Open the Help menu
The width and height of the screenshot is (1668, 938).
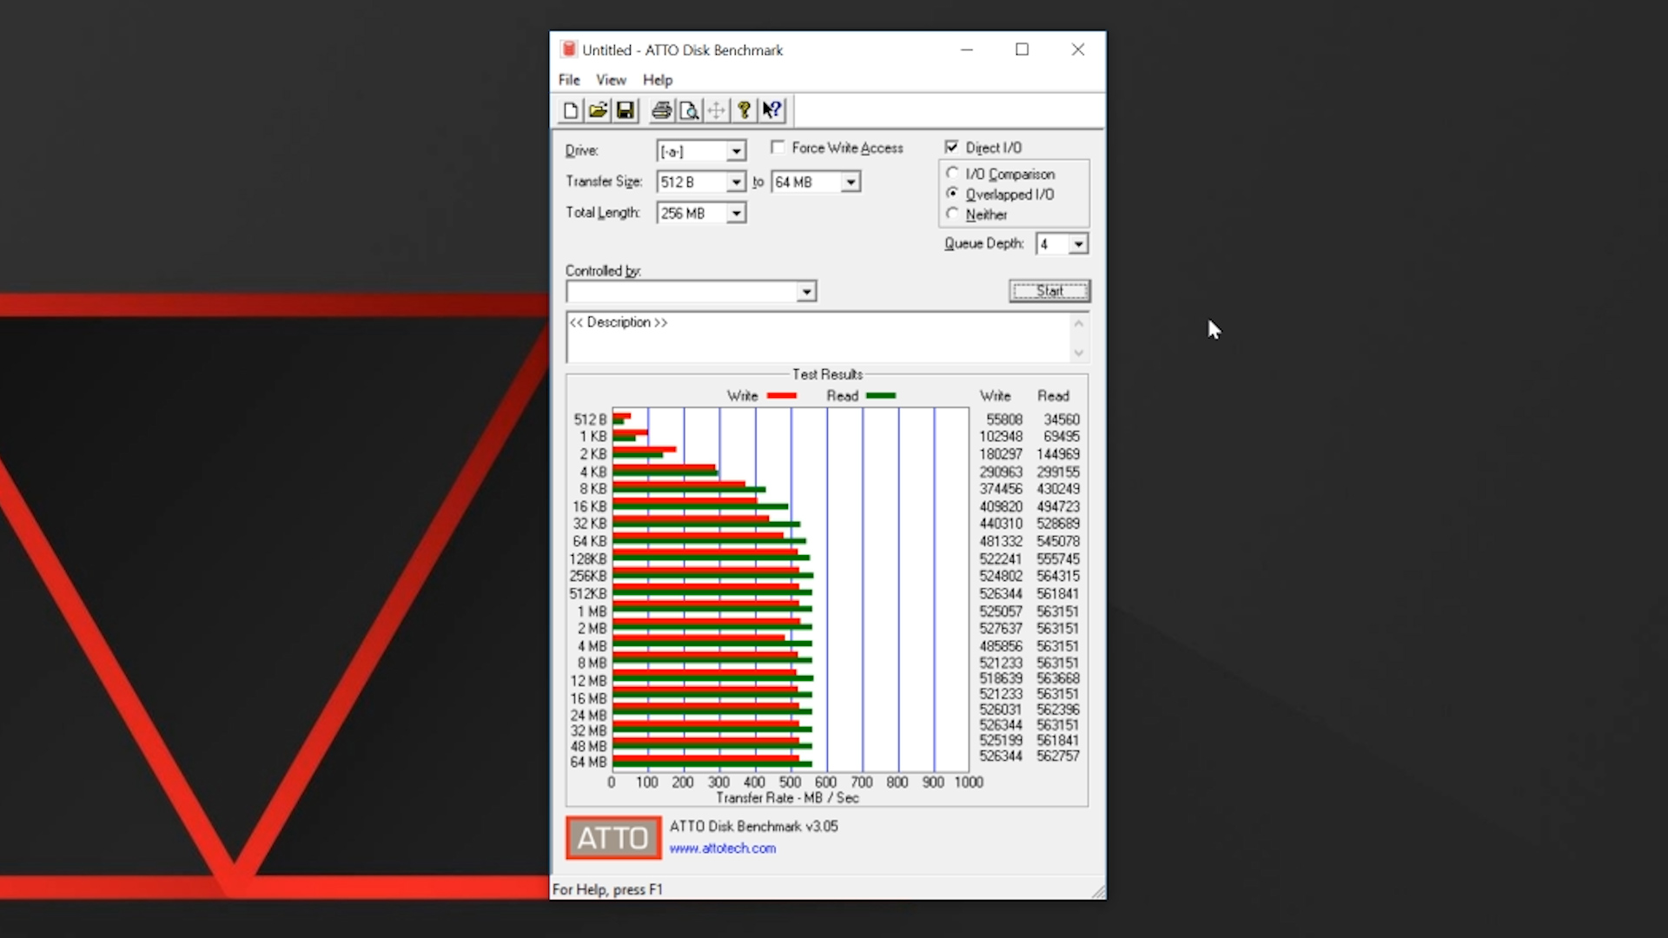(658, 80)
